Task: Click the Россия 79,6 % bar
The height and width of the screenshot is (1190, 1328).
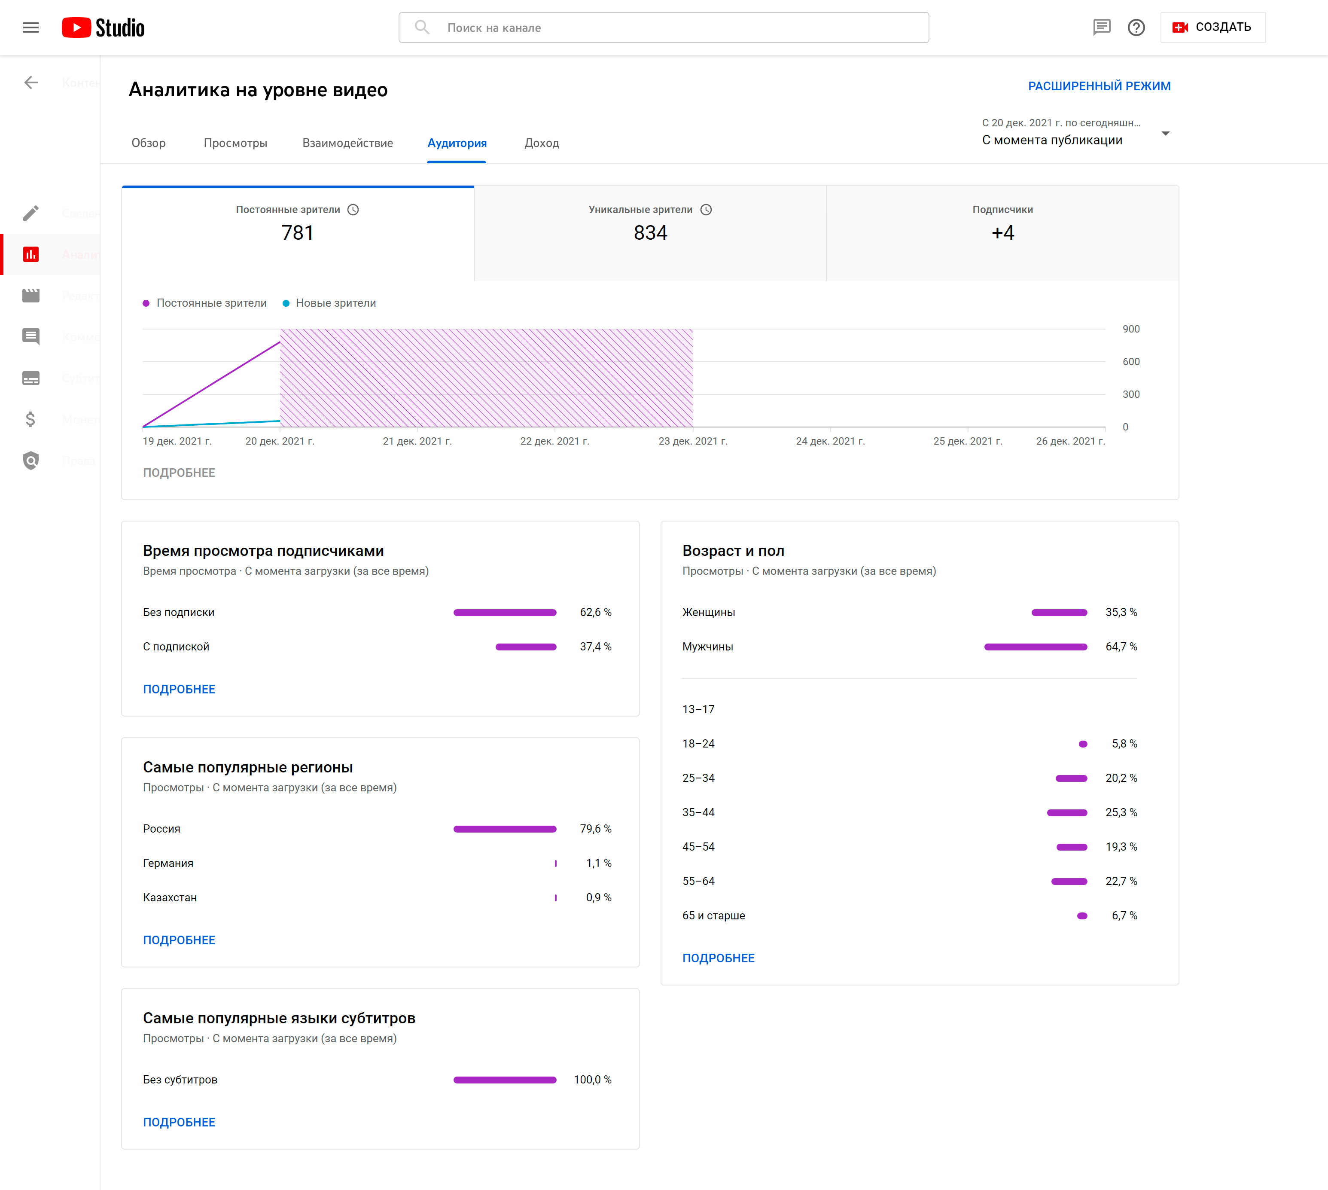Action: (505, 829)
